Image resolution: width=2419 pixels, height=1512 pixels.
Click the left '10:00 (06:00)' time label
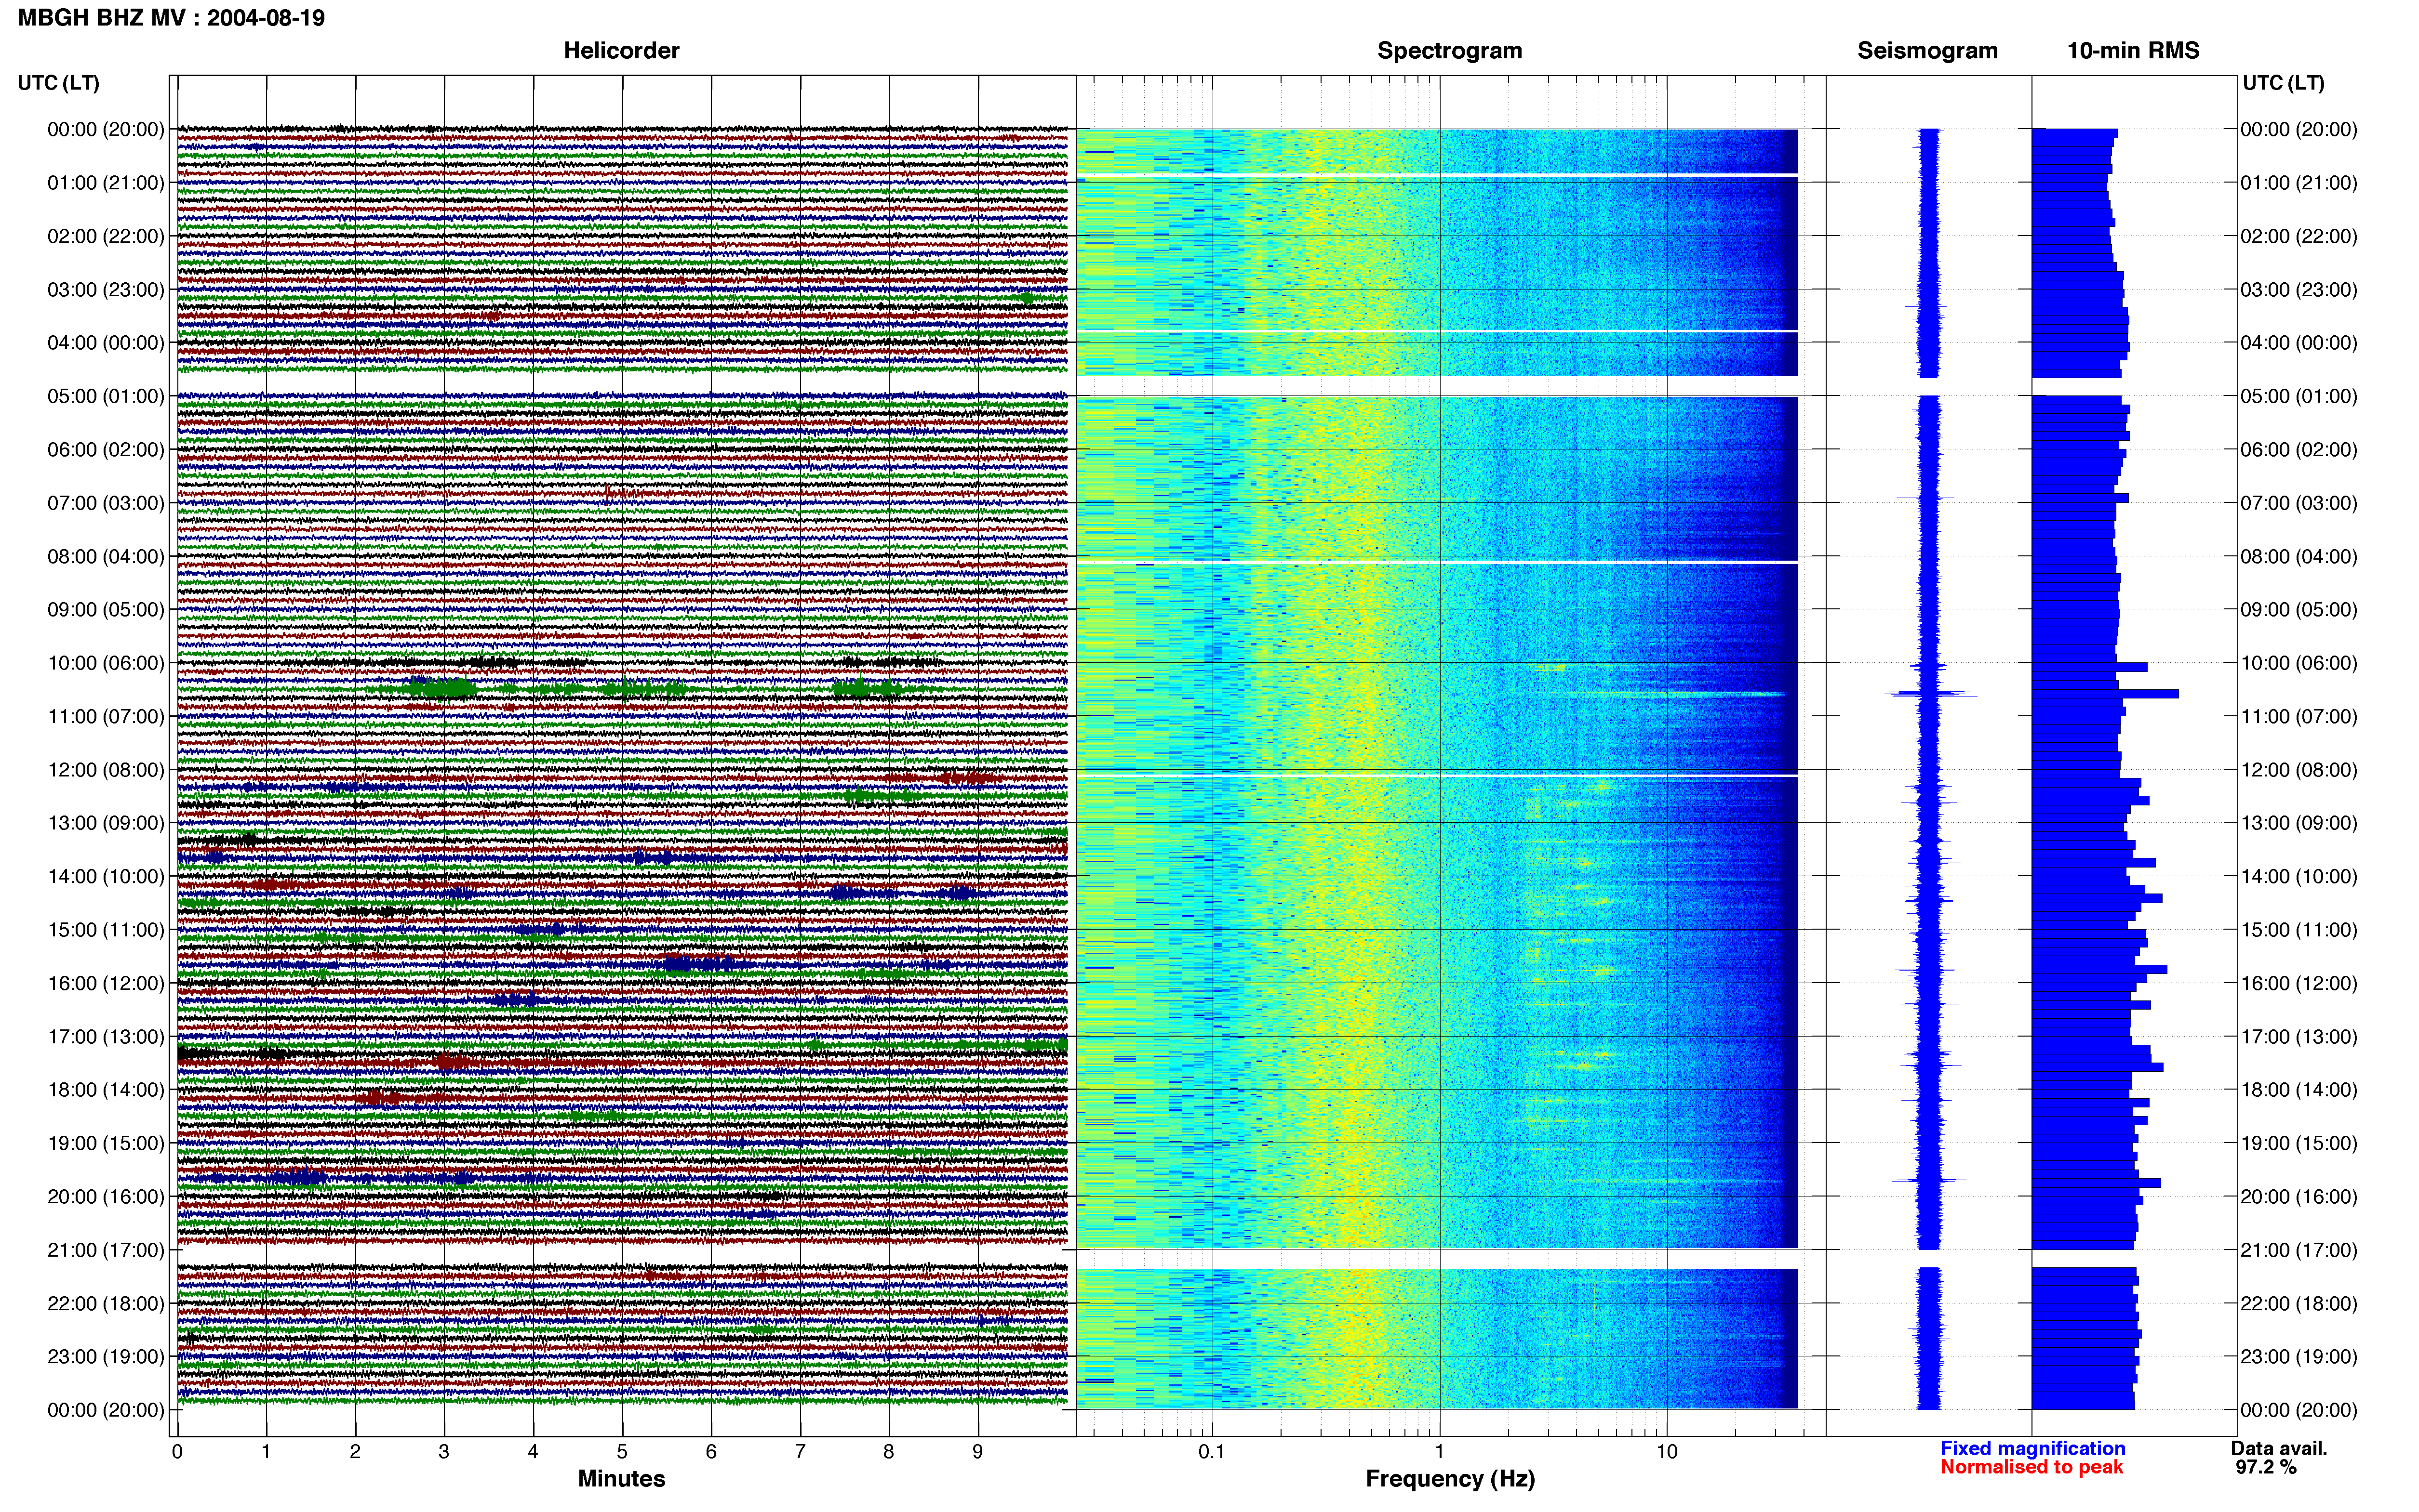(x=106, y=663)
